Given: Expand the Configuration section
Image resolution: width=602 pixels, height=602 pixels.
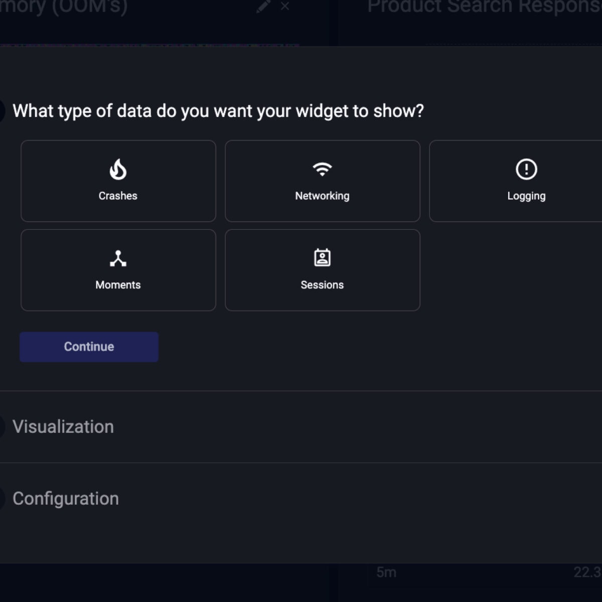Looking at the screenshot, I should [66, 499].
